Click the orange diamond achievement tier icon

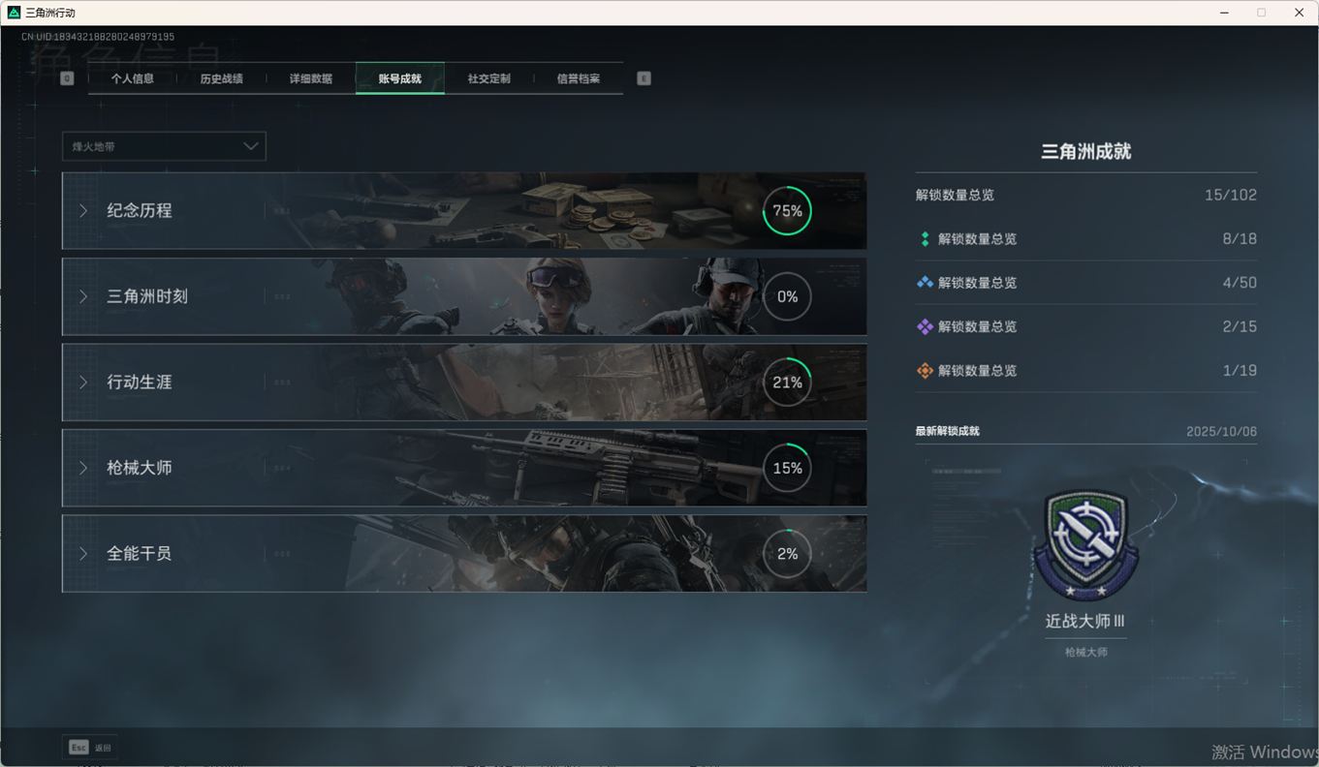(x=925, y=371)
